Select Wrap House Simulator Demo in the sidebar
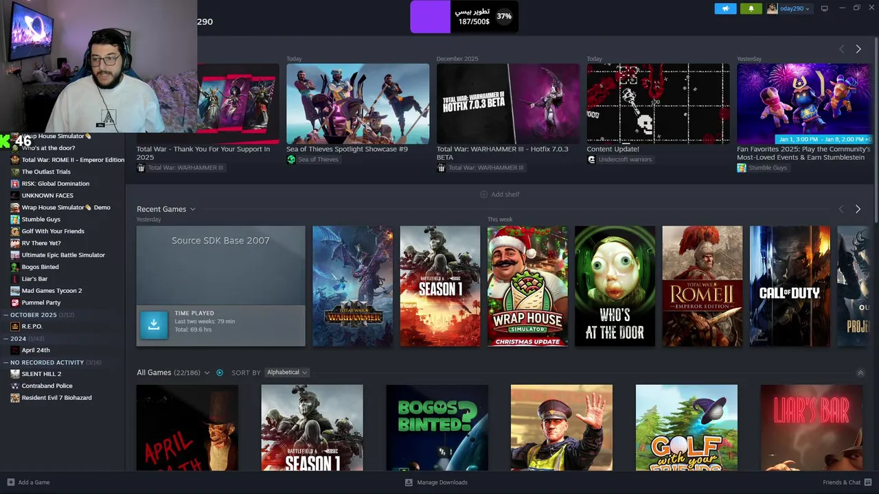This screenshot has height=494, width=879. click(x=66, y=207)
